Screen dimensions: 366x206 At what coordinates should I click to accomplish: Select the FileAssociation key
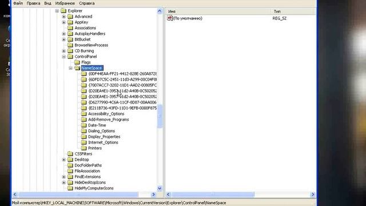pyautogui.click(x=87, y=171)
